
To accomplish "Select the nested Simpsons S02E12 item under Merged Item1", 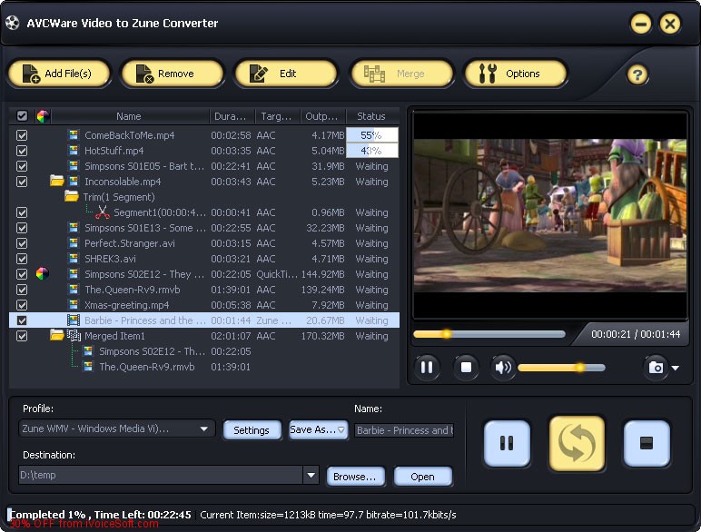I will 204,351.
